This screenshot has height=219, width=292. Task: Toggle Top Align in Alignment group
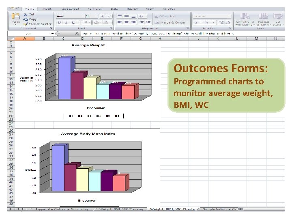pos(120,16)
